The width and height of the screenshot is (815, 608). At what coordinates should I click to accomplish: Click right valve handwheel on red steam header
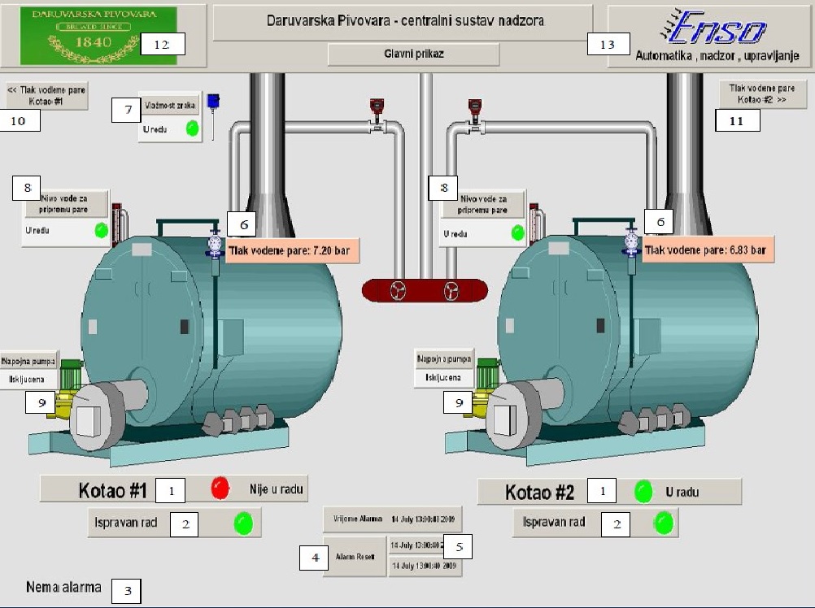pos(451,291)
